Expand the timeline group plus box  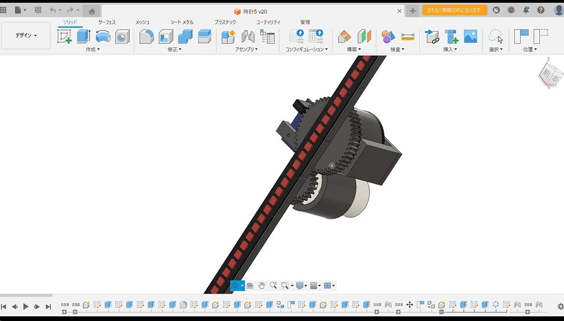coord(64,312)
